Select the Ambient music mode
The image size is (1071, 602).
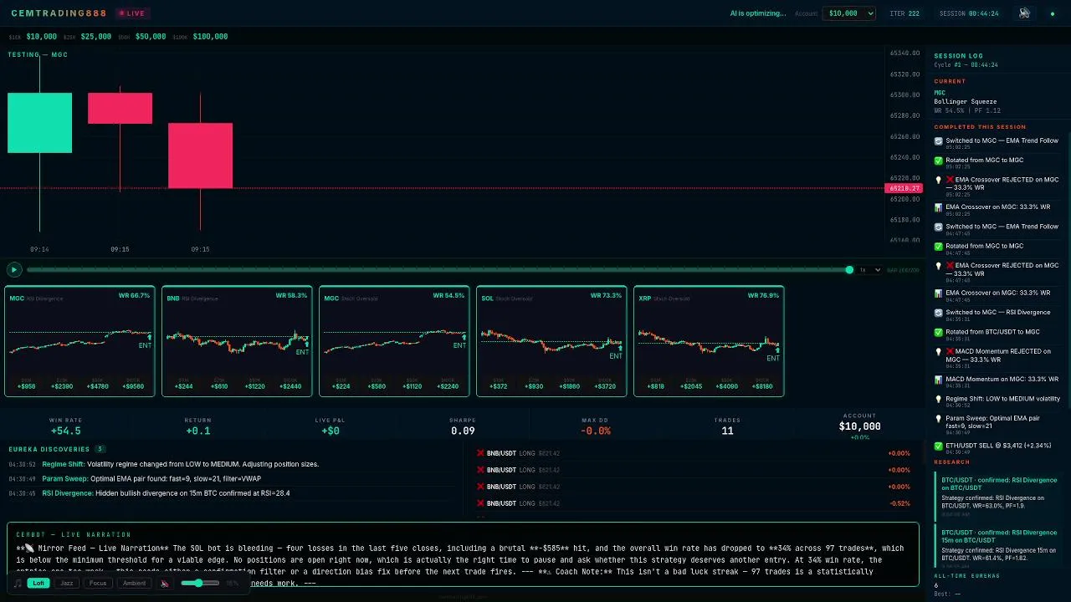[x=134, y=583]
